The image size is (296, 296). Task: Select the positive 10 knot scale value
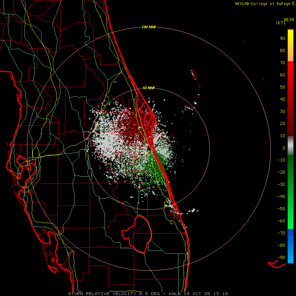tap(283, 136)
